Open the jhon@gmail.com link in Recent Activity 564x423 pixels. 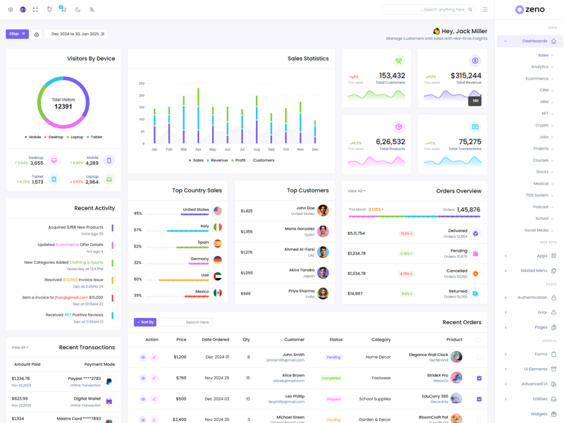(73, 298)
